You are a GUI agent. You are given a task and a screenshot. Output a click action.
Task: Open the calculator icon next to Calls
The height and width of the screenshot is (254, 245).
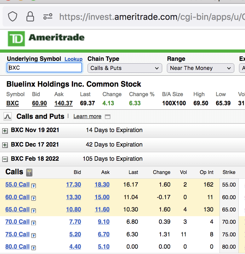pos(29,172)
